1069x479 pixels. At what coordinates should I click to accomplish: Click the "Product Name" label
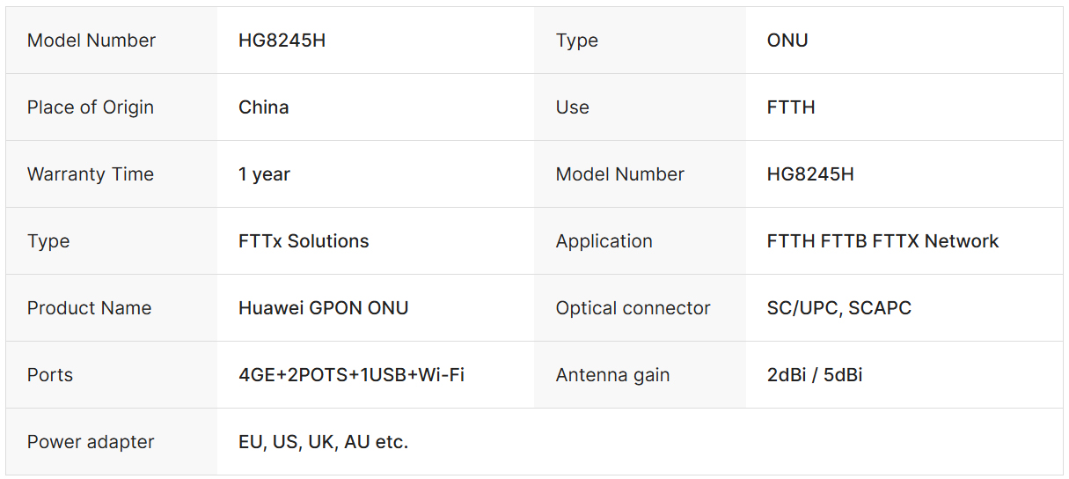pyautogui.click(x=90, y=308)
